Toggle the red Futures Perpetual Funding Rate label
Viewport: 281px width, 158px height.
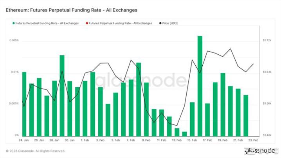coord(120,23)
